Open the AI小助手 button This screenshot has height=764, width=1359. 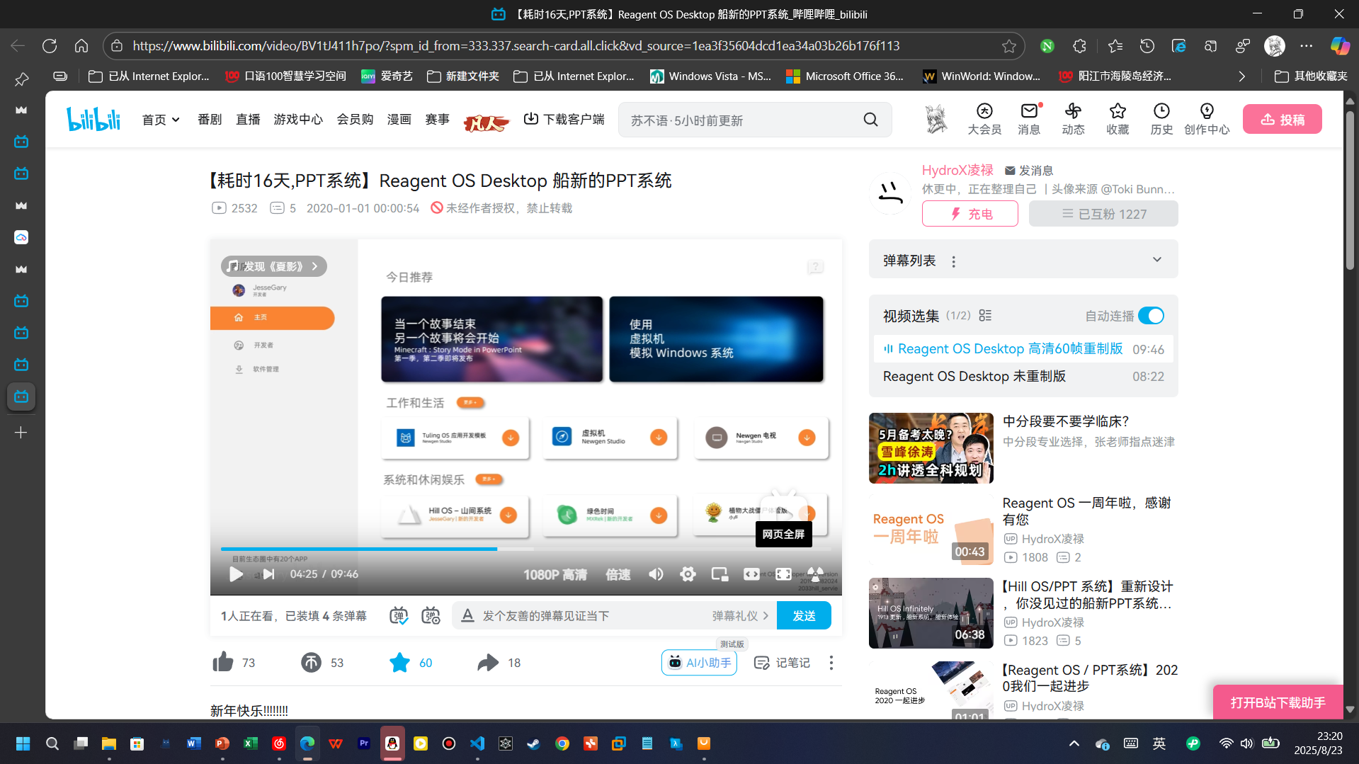coord(699,663)
